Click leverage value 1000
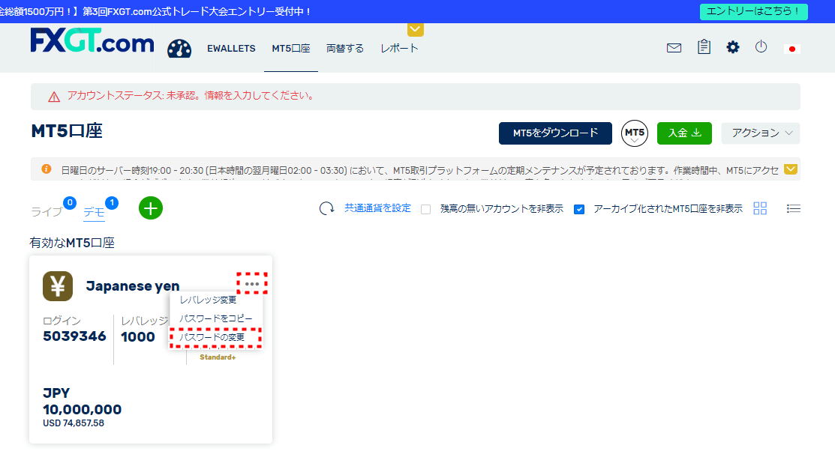 pos(138,336)
